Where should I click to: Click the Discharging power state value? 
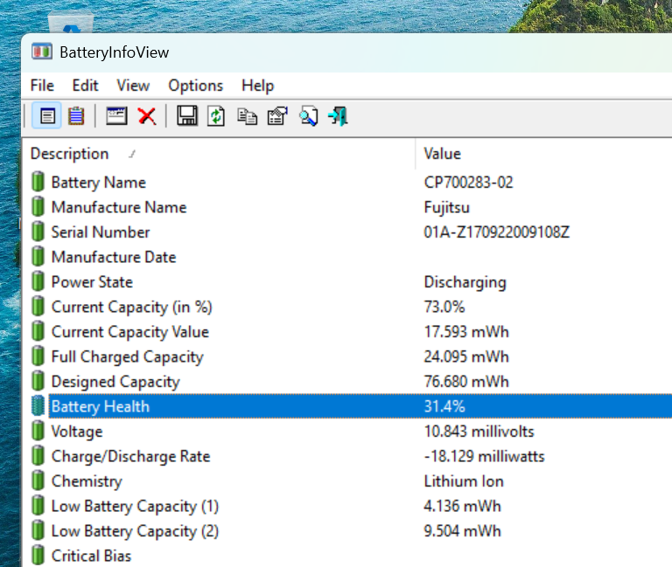coord(465,282)
